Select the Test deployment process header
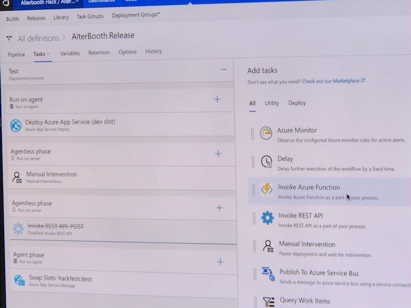 tap(117, 73)
